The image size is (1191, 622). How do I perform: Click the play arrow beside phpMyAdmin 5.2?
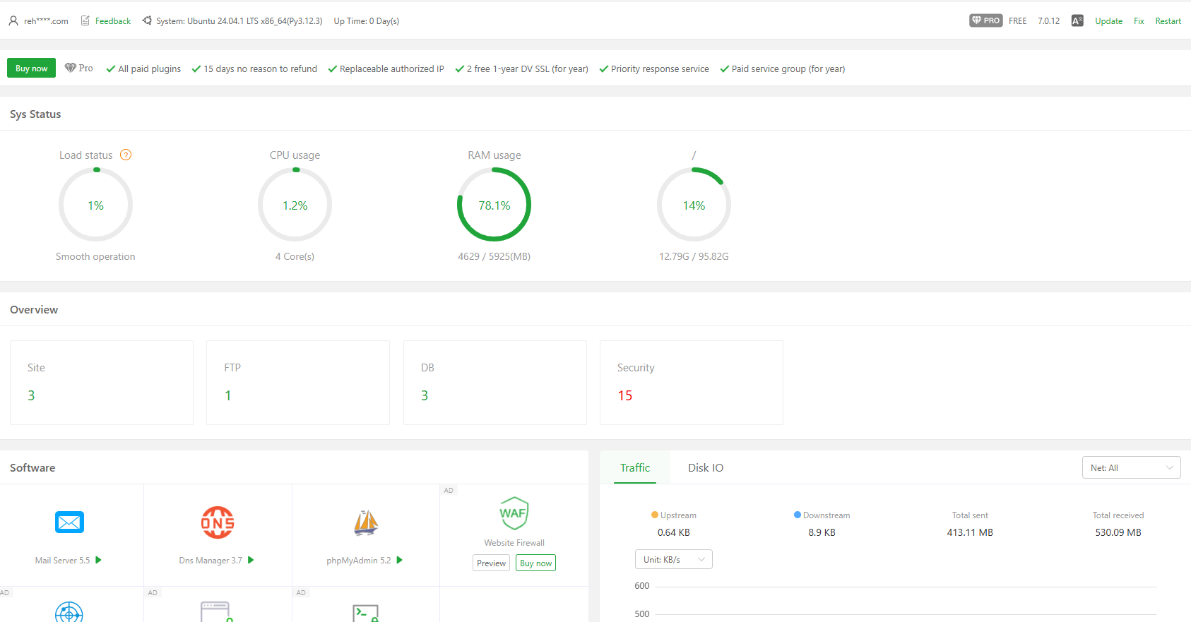click(x=399, y=560)
